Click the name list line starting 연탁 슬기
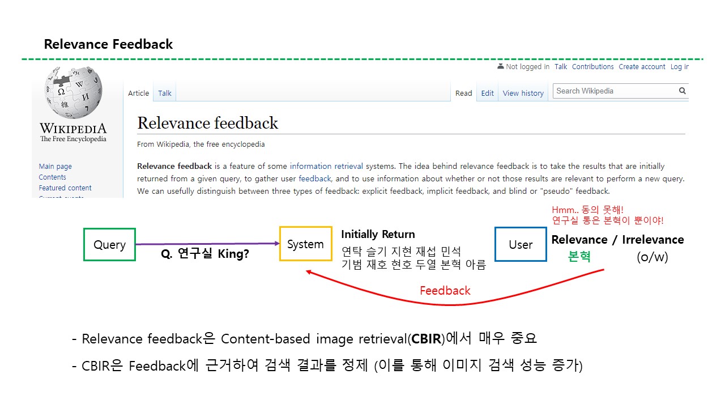The height and width of the screenshot is (408, 725). [x=402, y=251]
